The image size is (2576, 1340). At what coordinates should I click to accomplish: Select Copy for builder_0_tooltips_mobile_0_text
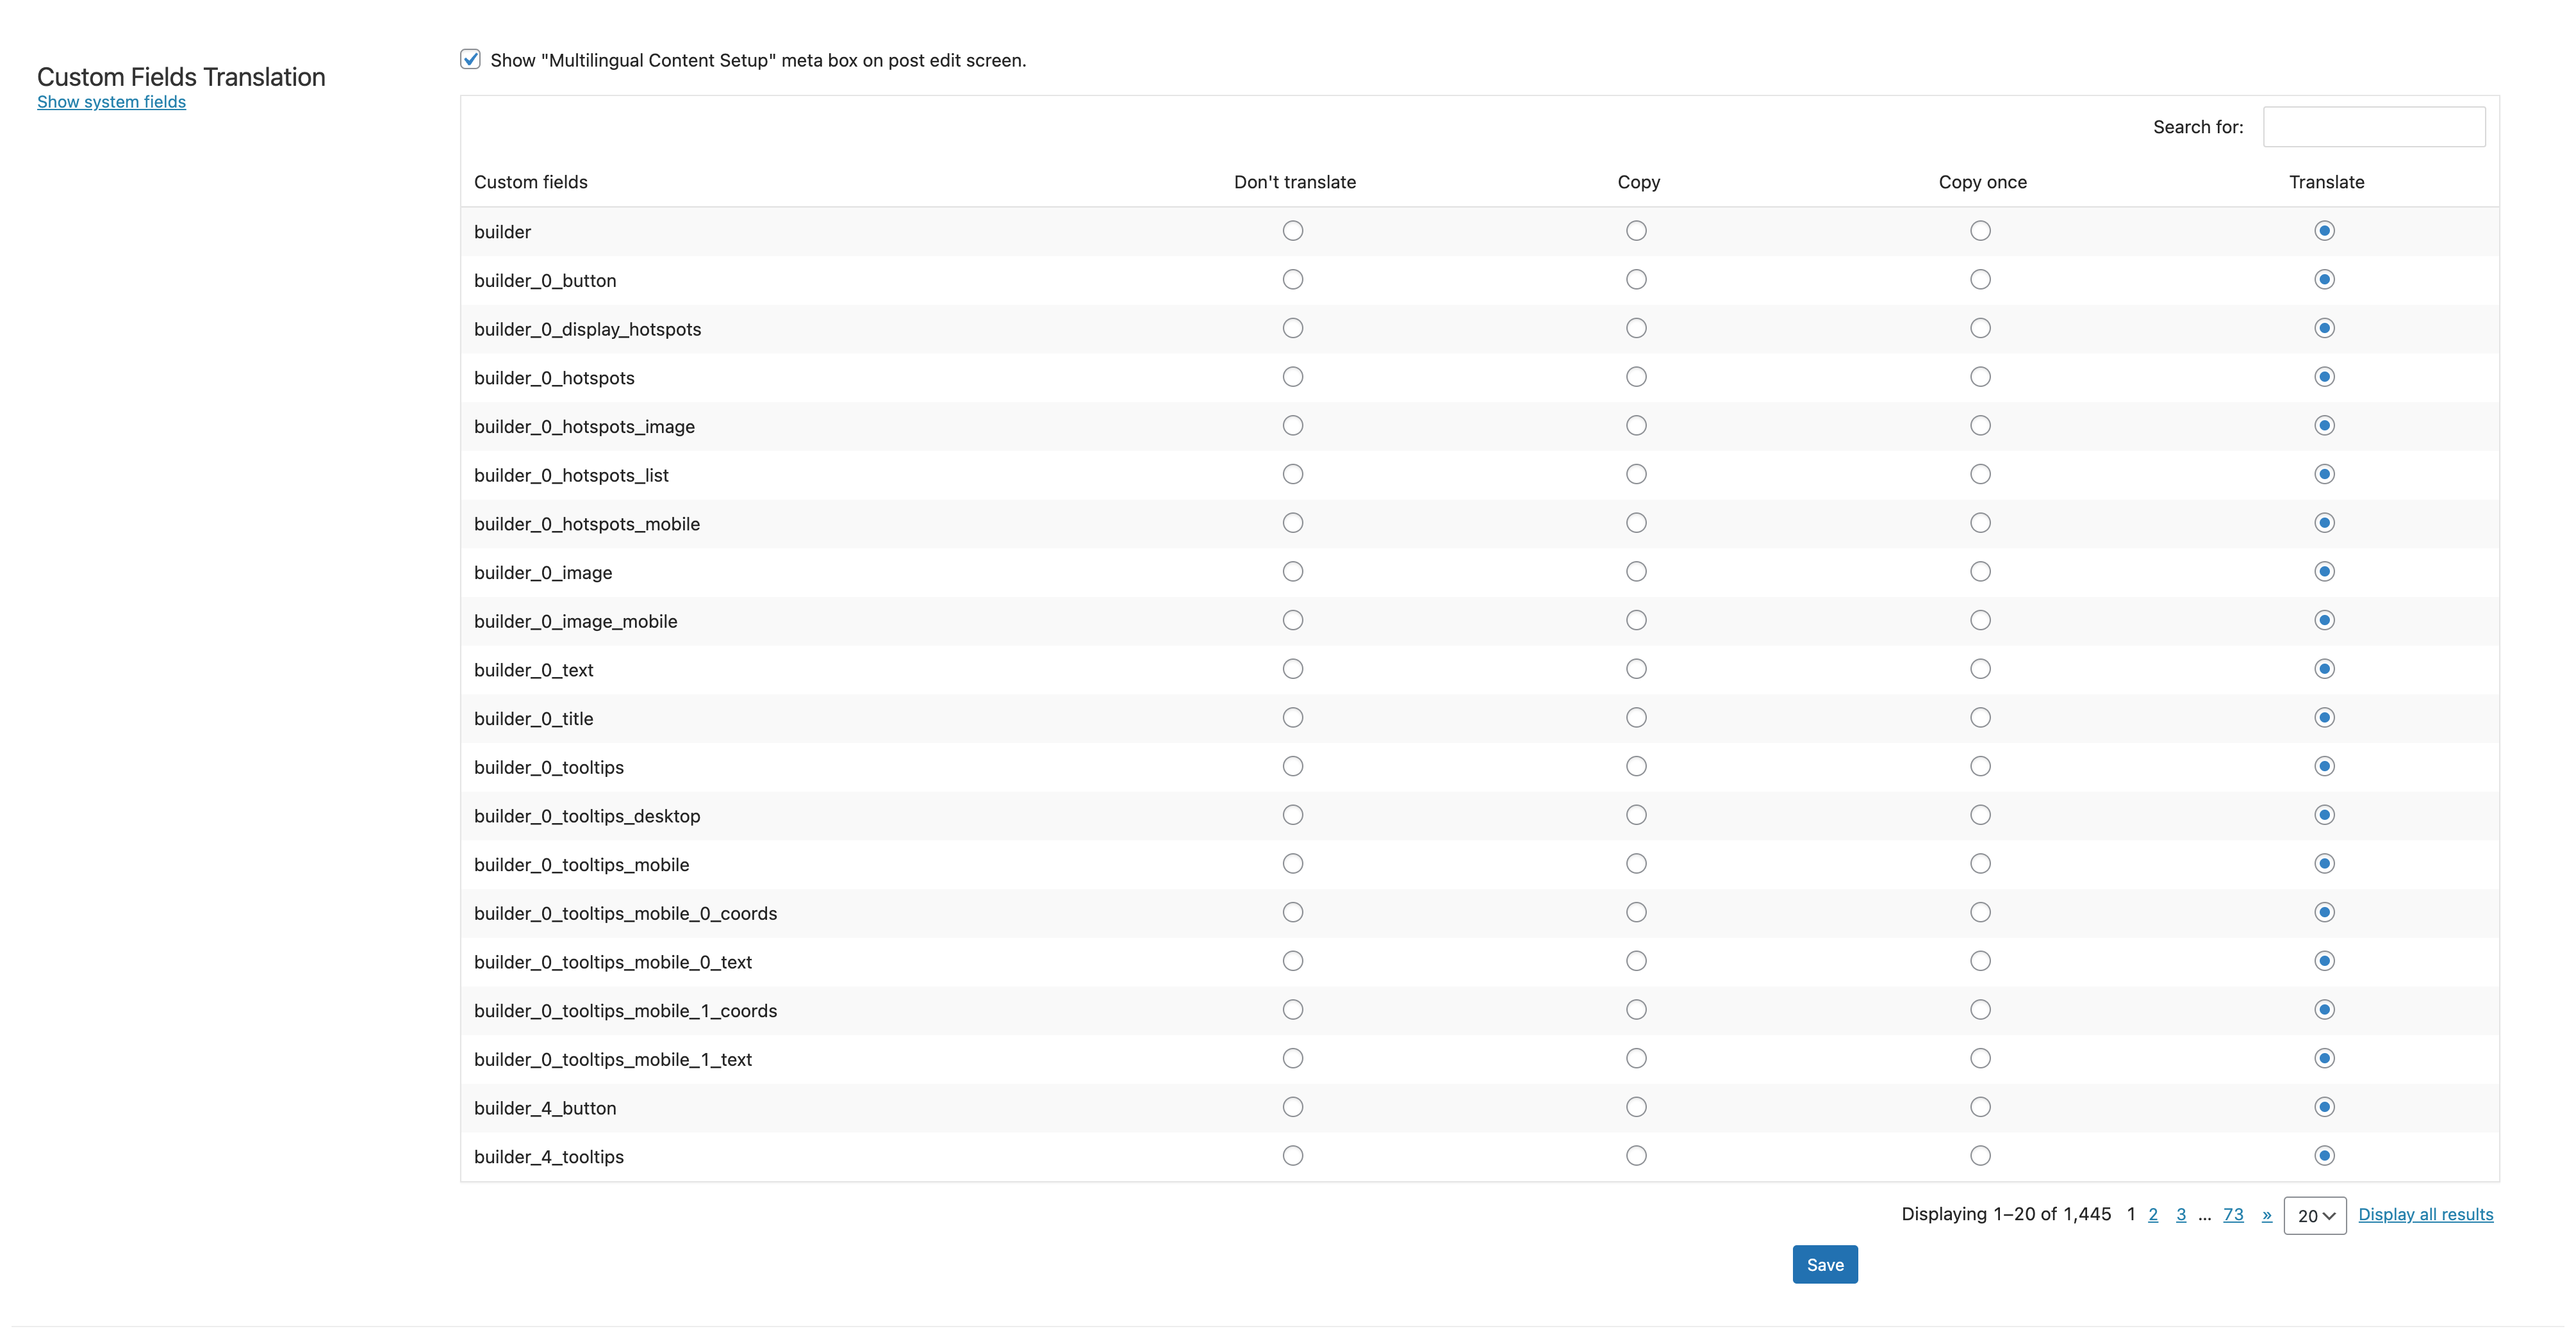coord(1636,961)
